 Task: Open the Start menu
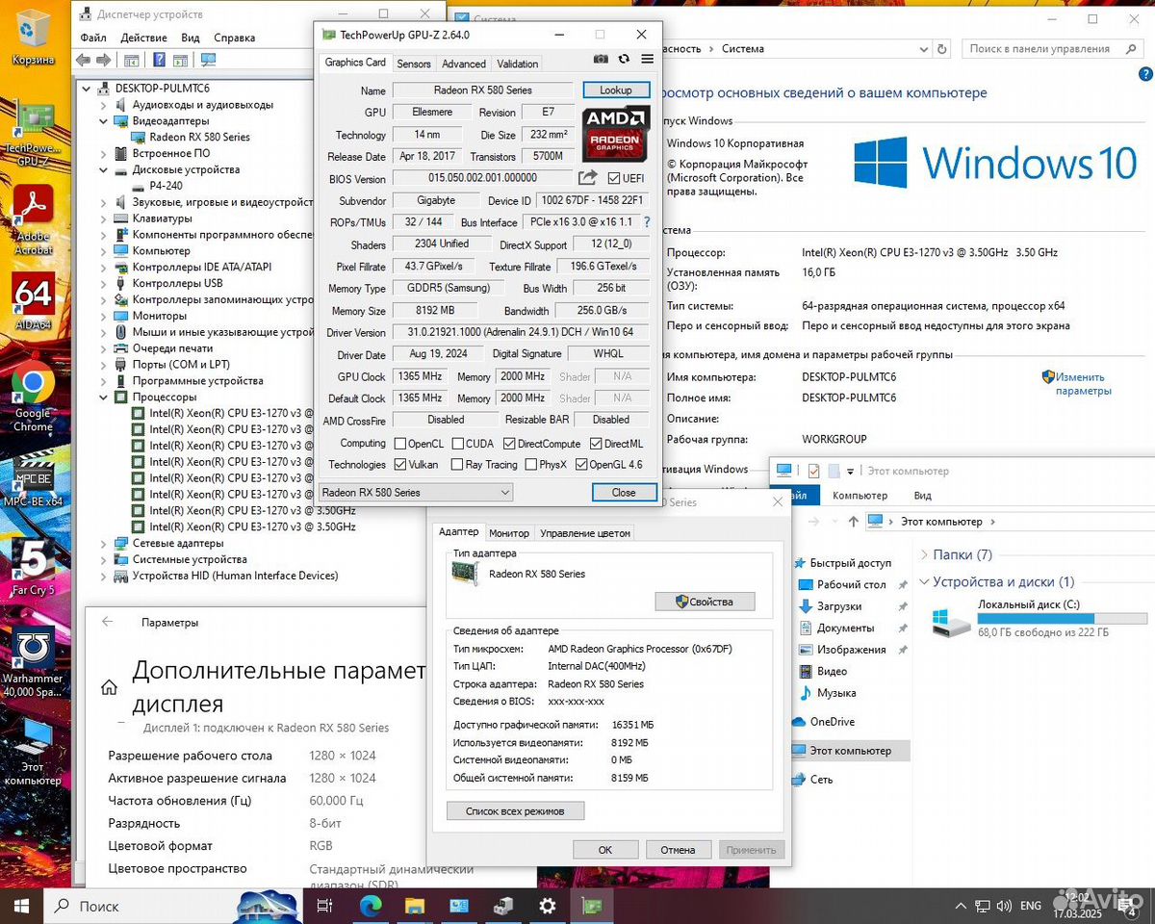coord(21,906)
